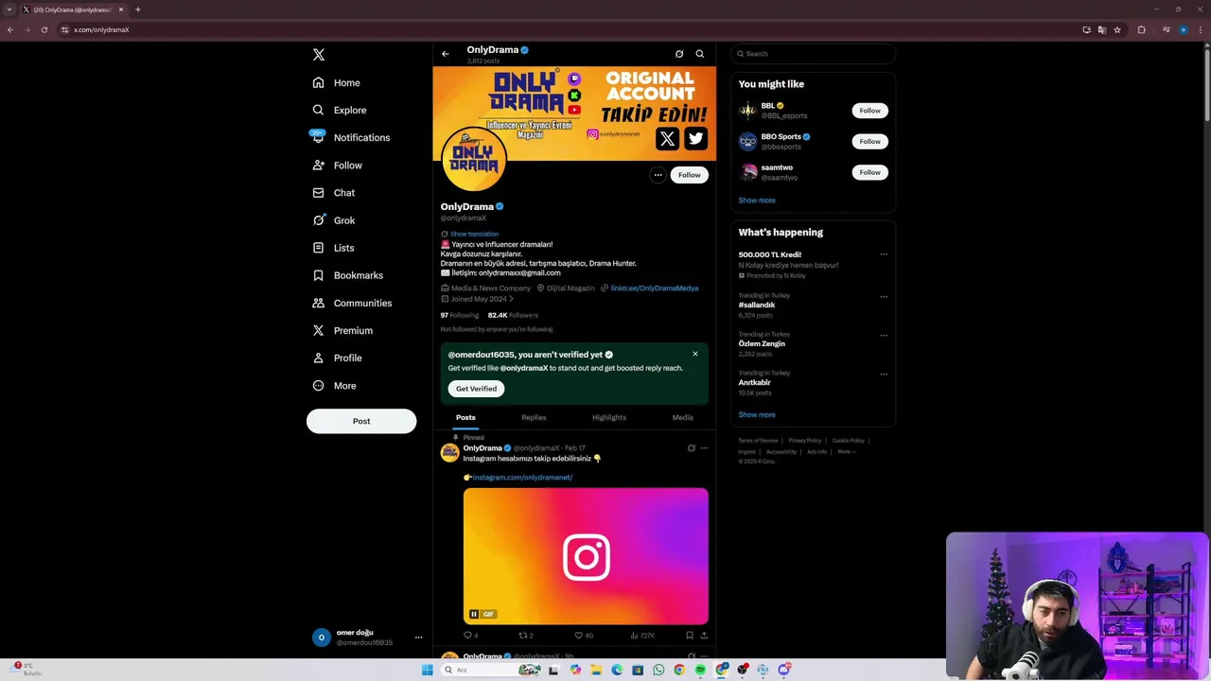1211x681 pixels.
Task: Repost the pinned Instagram post
Action: pos(526,636)
